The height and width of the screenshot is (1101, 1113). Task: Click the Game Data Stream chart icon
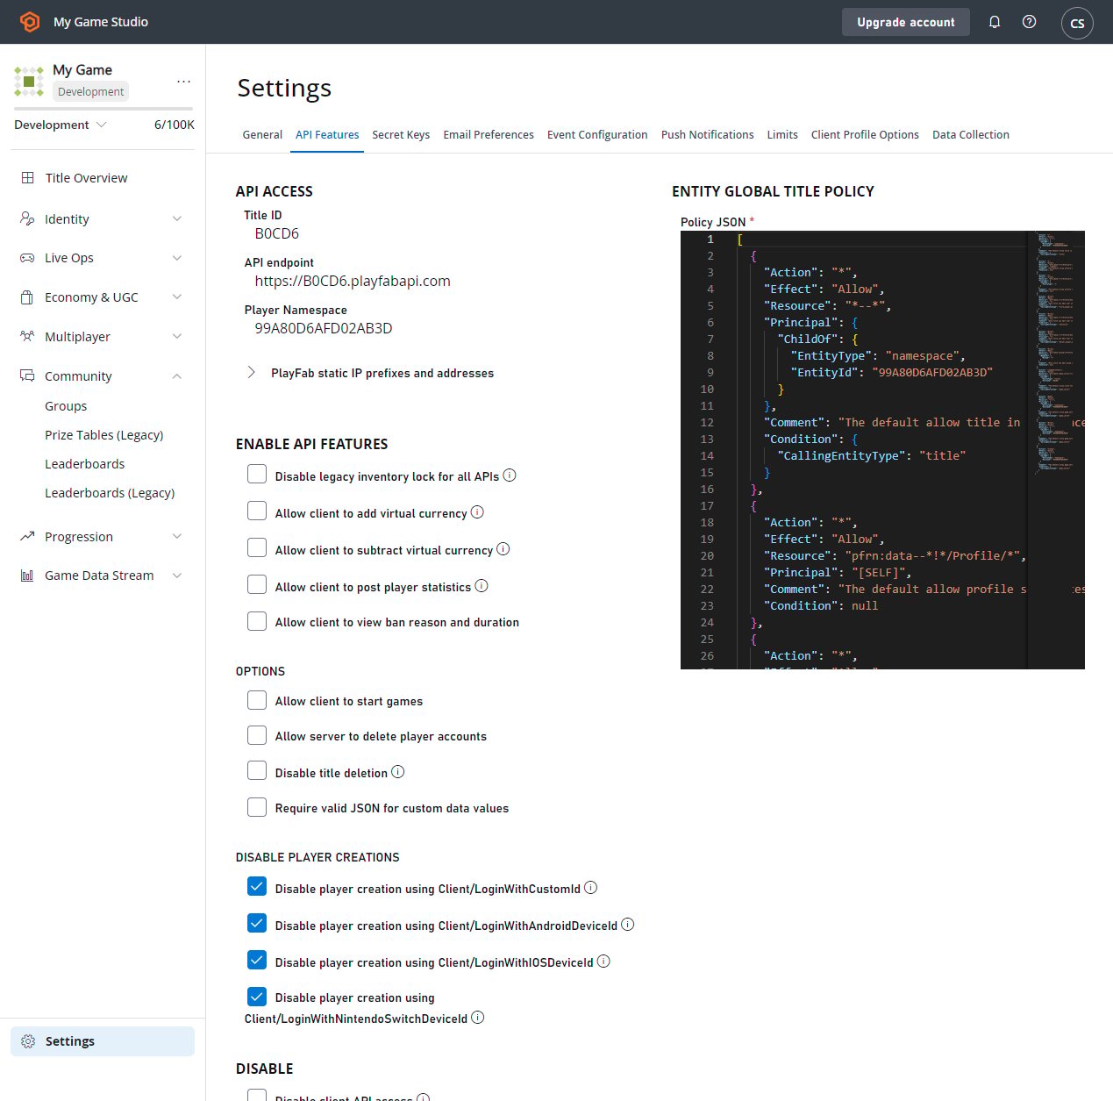[x=27, y=576]
